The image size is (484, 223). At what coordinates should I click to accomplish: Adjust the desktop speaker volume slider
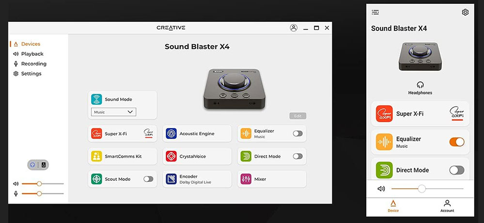[39, 184]
